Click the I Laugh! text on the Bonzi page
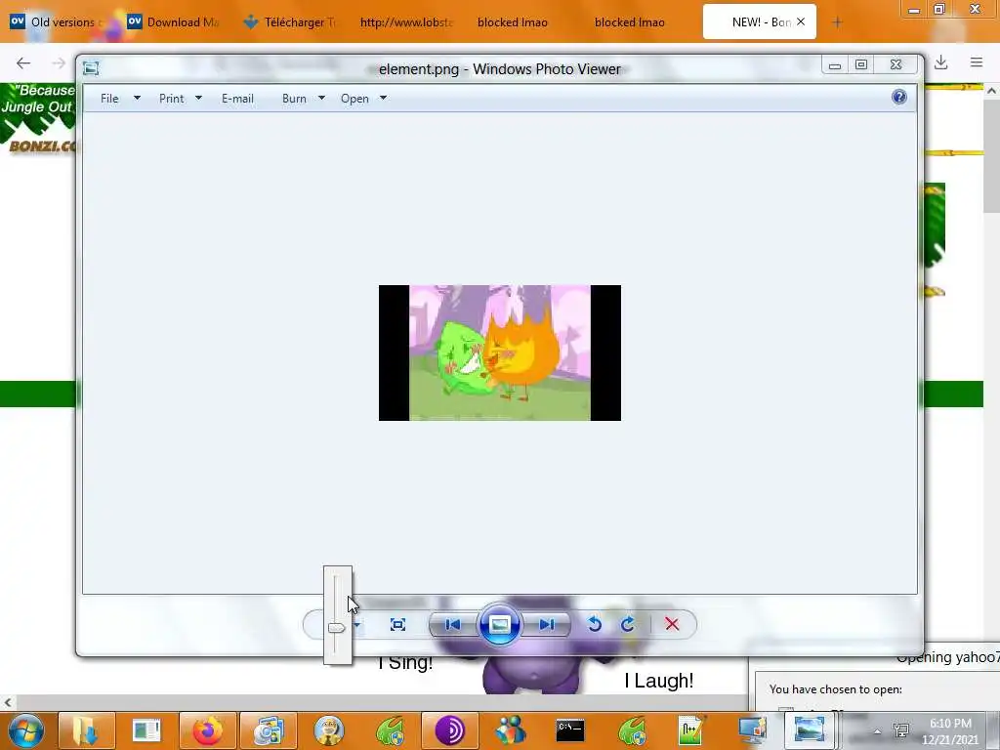This screenshot has width=1000, height=750. pyautogui.click(x=659, y=681)
